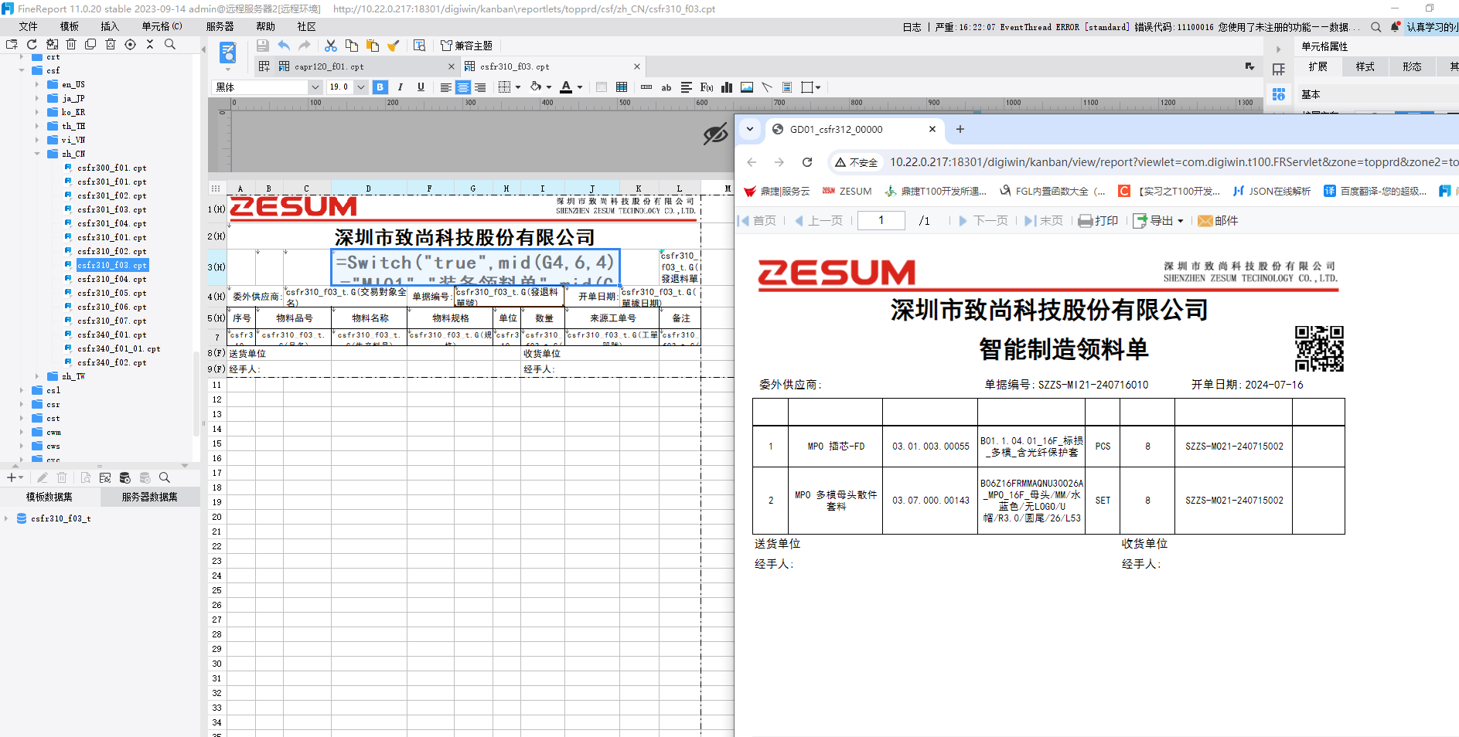Click the font color 'A' swatch

[x=566, y=87]
